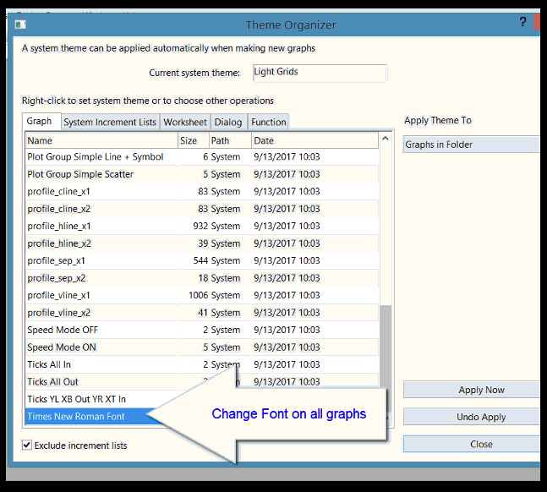Screen dimensions: 547x492
Task: Click size value 544 of profile_sep_x1
Action: [x=200, y=260]
